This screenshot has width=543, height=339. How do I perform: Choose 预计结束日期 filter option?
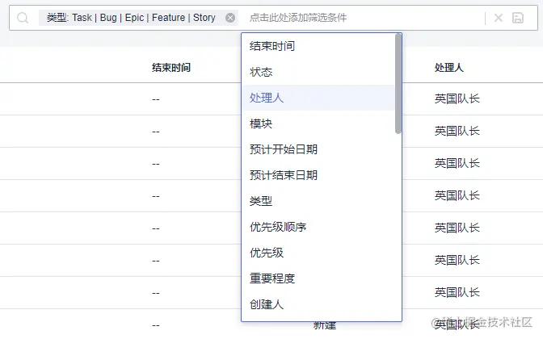click(318, 175)
